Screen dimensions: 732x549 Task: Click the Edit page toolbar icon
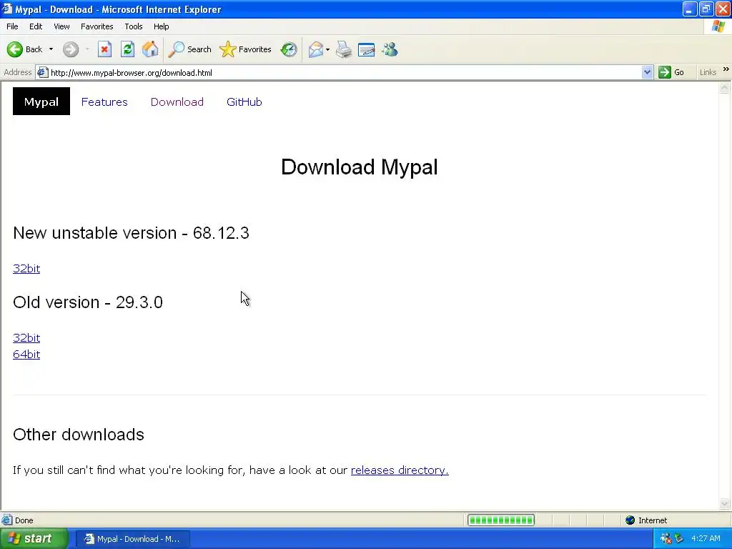pyautogui.click(x=367, y=49)
